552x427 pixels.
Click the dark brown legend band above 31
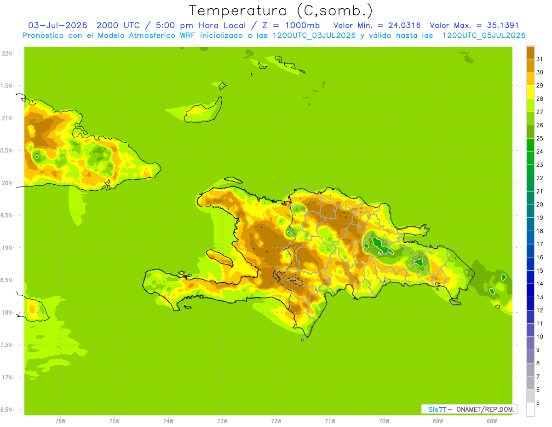point(530,53)
